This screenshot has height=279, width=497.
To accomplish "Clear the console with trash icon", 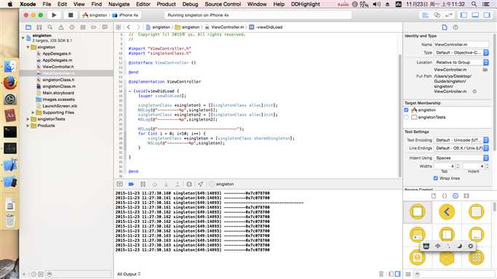I will click(381, 274).
